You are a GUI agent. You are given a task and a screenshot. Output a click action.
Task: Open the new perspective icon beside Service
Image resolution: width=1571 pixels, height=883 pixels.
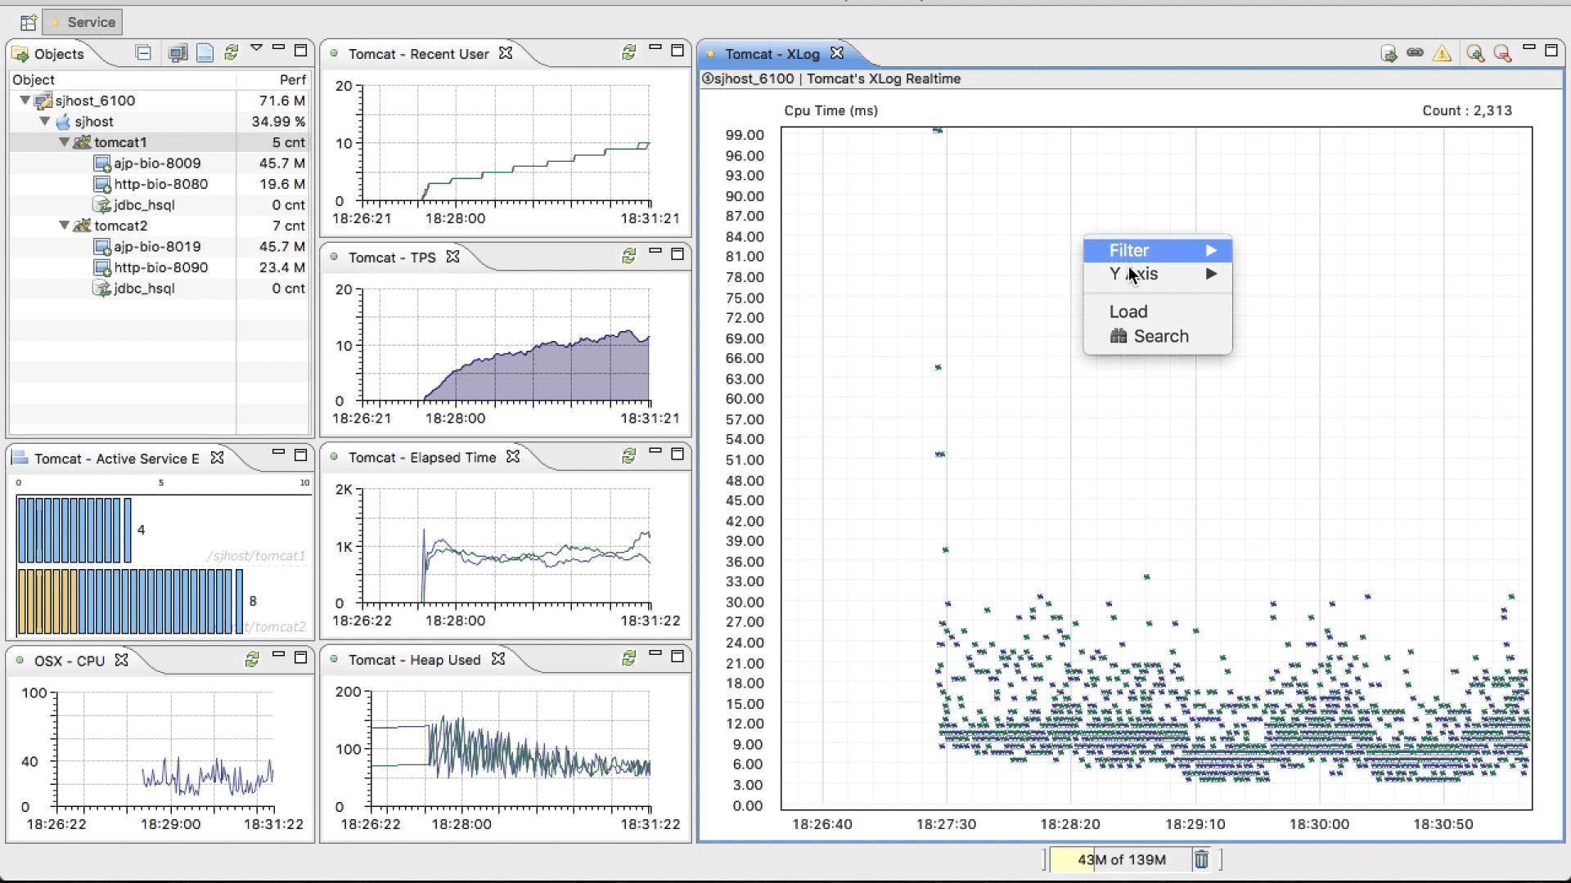tap(28, 22)
